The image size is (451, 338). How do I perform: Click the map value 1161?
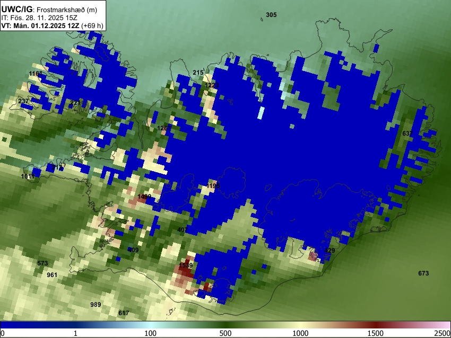click(36, 74)
